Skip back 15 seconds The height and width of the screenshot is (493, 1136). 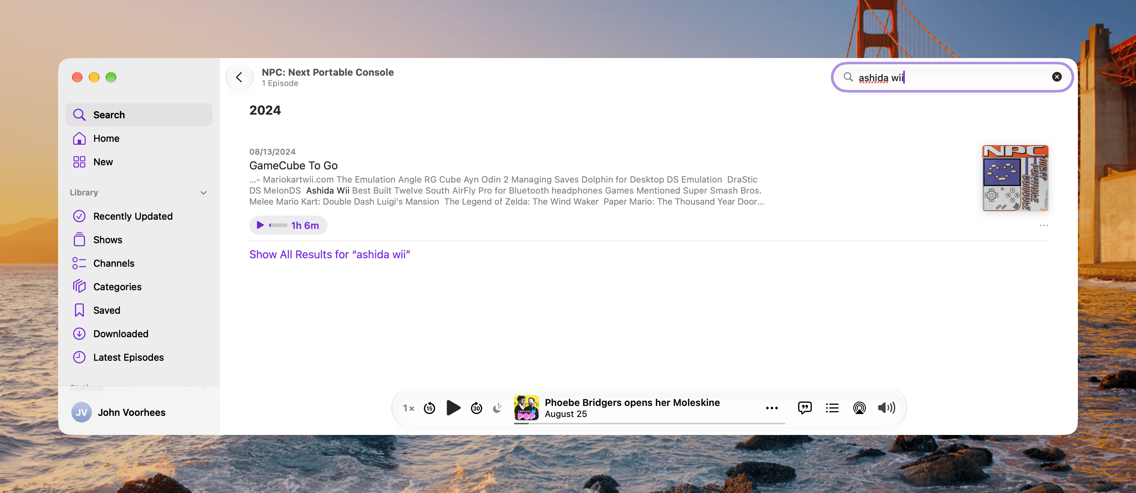coord(429,408)
